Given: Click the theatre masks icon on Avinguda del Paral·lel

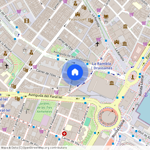Looking at the screenshot, I should (17, 98).
